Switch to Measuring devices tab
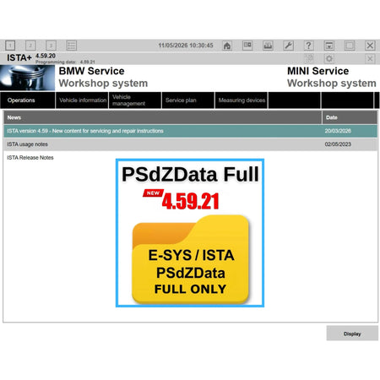Image resolution: width=380 pixels, height=380 pixels. click(242, 100)
